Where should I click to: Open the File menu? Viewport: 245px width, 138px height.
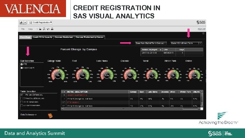(x=23, y=29)
